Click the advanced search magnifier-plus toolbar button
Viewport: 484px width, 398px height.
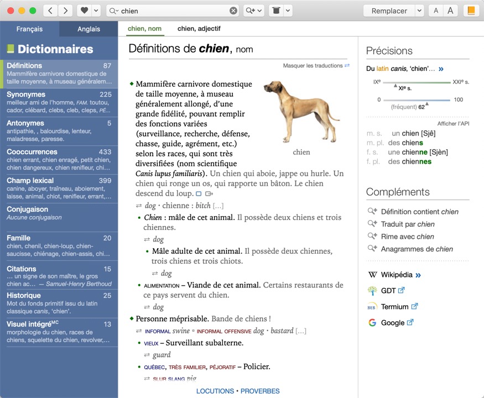tap(253, 11)
